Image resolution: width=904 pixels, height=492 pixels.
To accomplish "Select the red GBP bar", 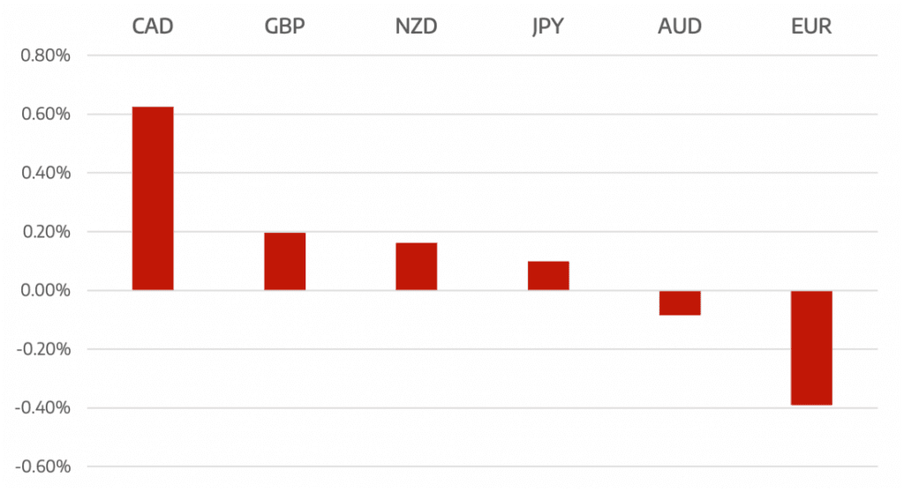I will tap(284, 261).
